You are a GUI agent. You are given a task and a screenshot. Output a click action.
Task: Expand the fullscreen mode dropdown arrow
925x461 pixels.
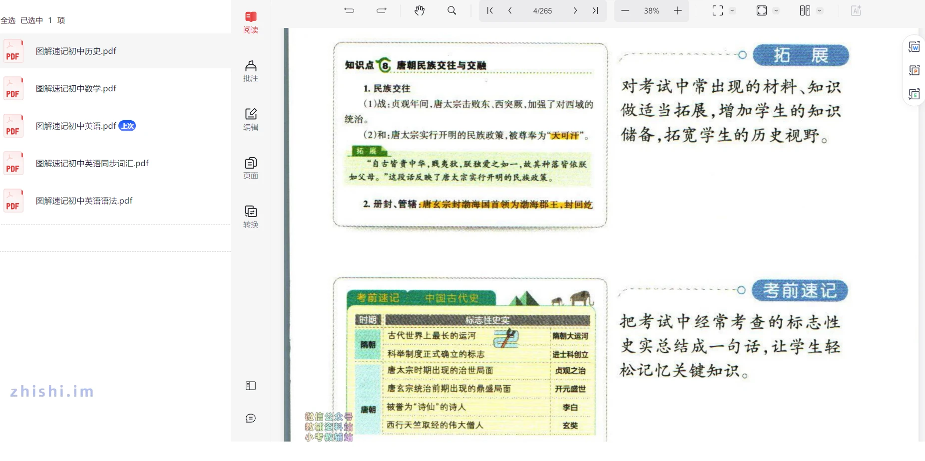(733, 10)
